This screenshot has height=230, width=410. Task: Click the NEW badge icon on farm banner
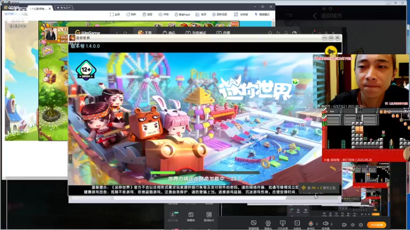coord(235,24)
